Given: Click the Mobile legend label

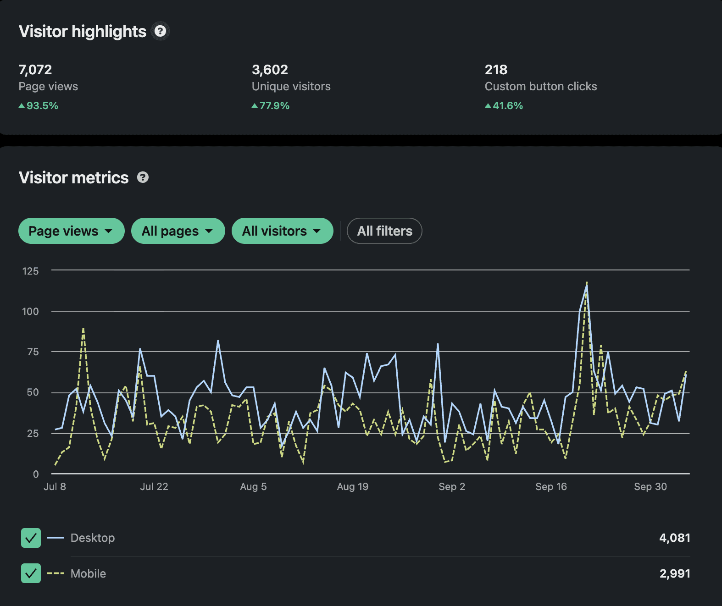Looking at the screenshot, I should (x=88, y=573).
